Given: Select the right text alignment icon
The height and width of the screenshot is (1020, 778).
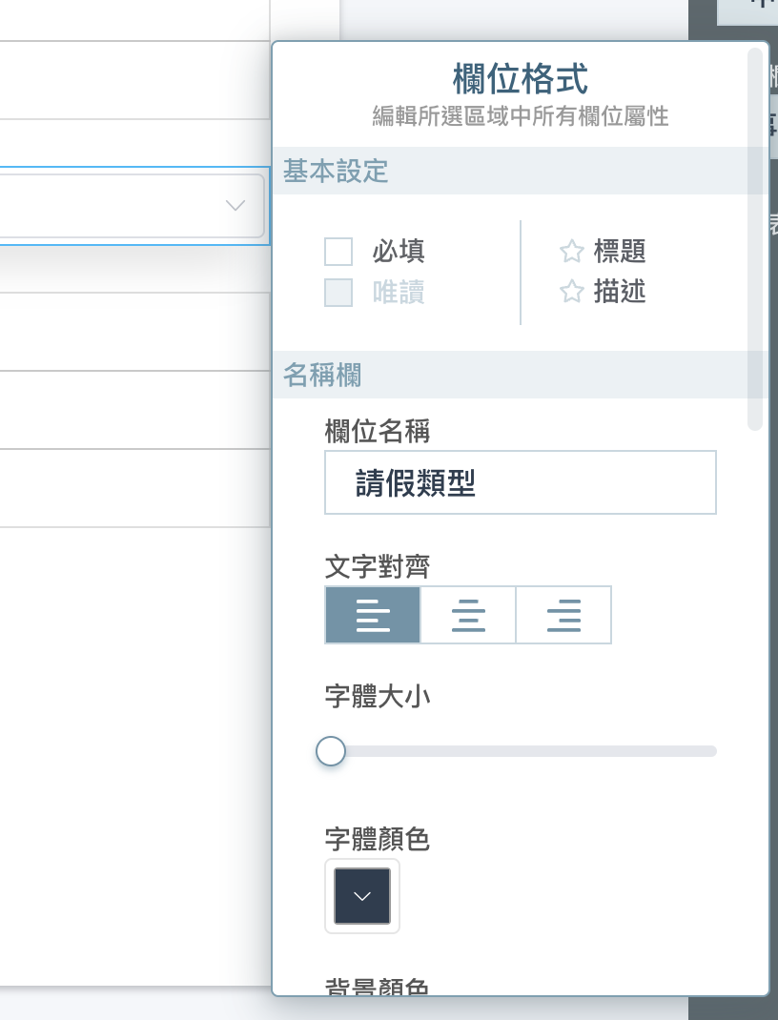Looking at the screenshot, I should click(x=563, y=616).
